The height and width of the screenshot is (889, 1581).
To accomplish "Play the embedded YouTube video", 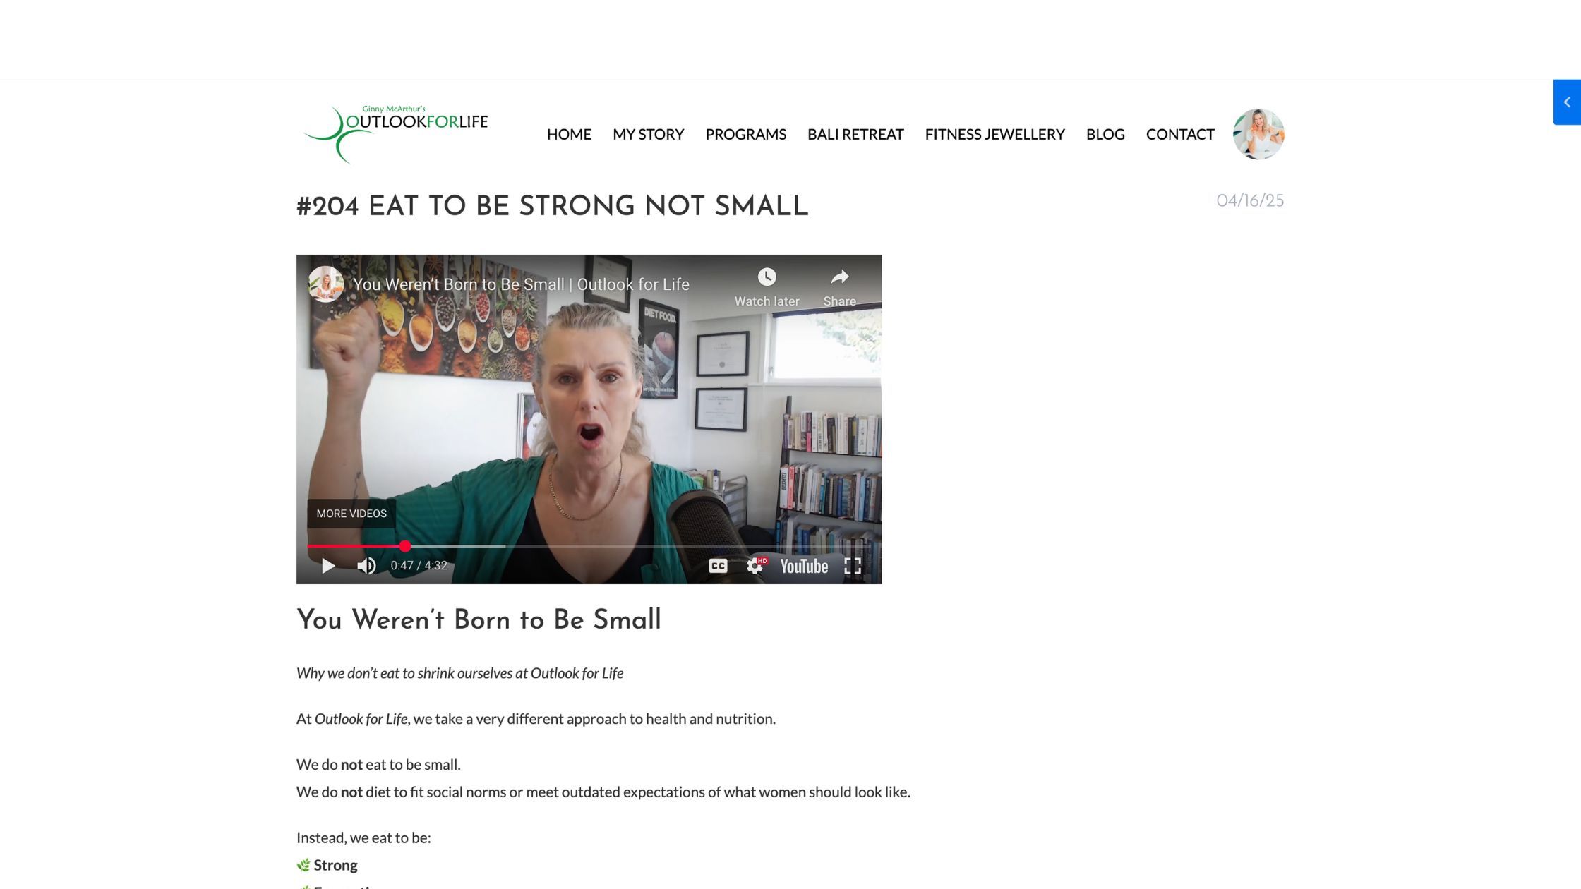I will click(328, 566).
